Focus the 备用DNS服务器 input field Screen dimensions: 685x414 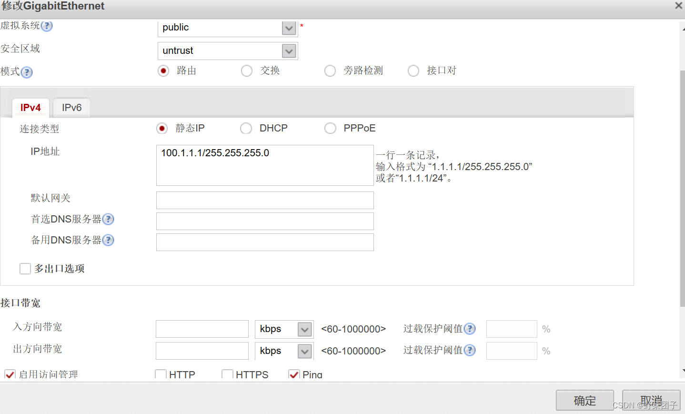265,242
